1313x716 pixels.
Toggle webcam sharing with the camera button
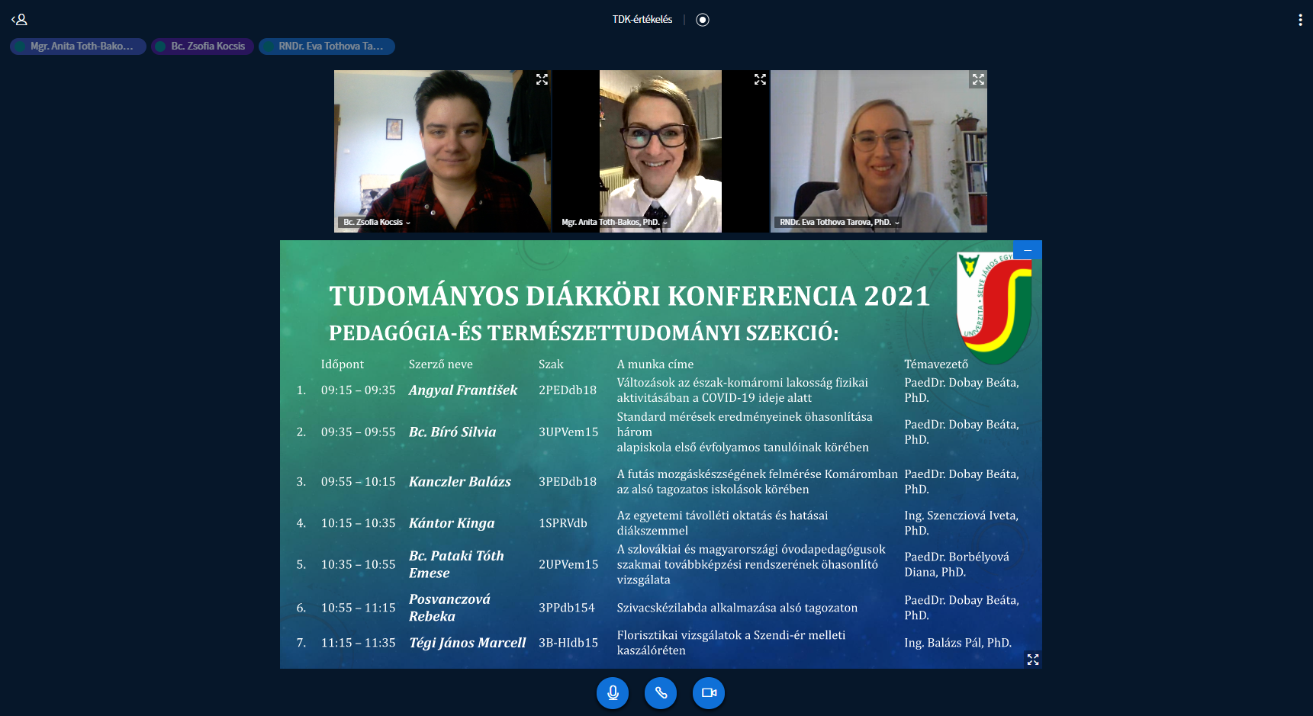709,693
